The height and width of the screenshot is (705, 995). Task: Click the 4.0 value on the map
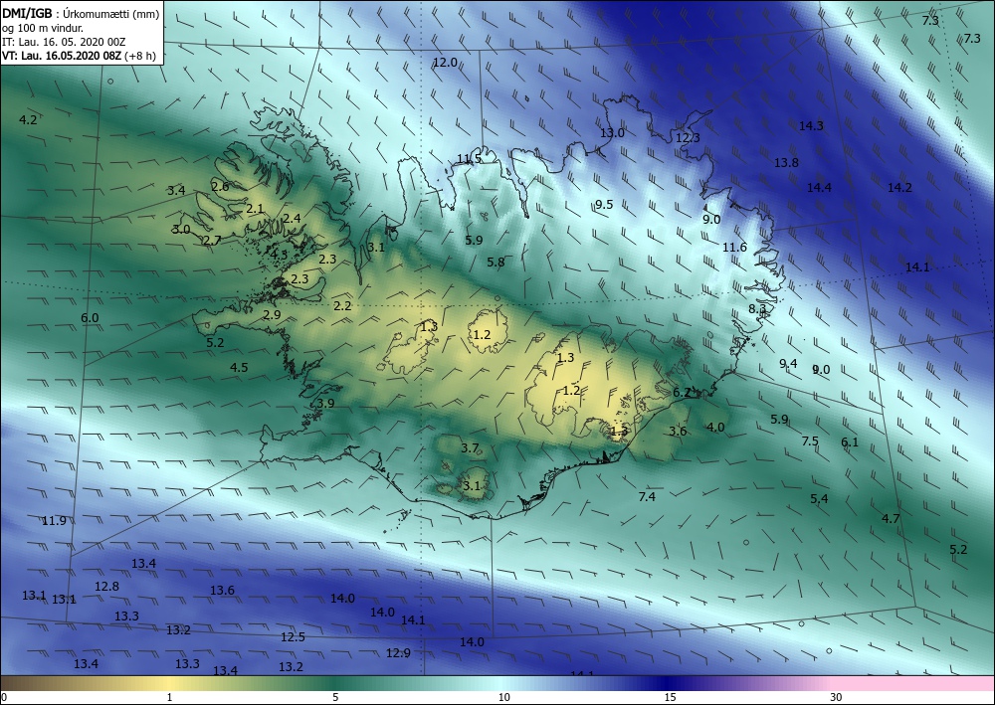pyautogui.click(x=715, y=427)
